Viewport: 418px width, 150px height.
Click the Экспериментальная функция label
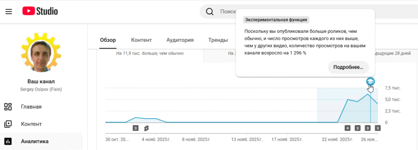tap(276, 20)
